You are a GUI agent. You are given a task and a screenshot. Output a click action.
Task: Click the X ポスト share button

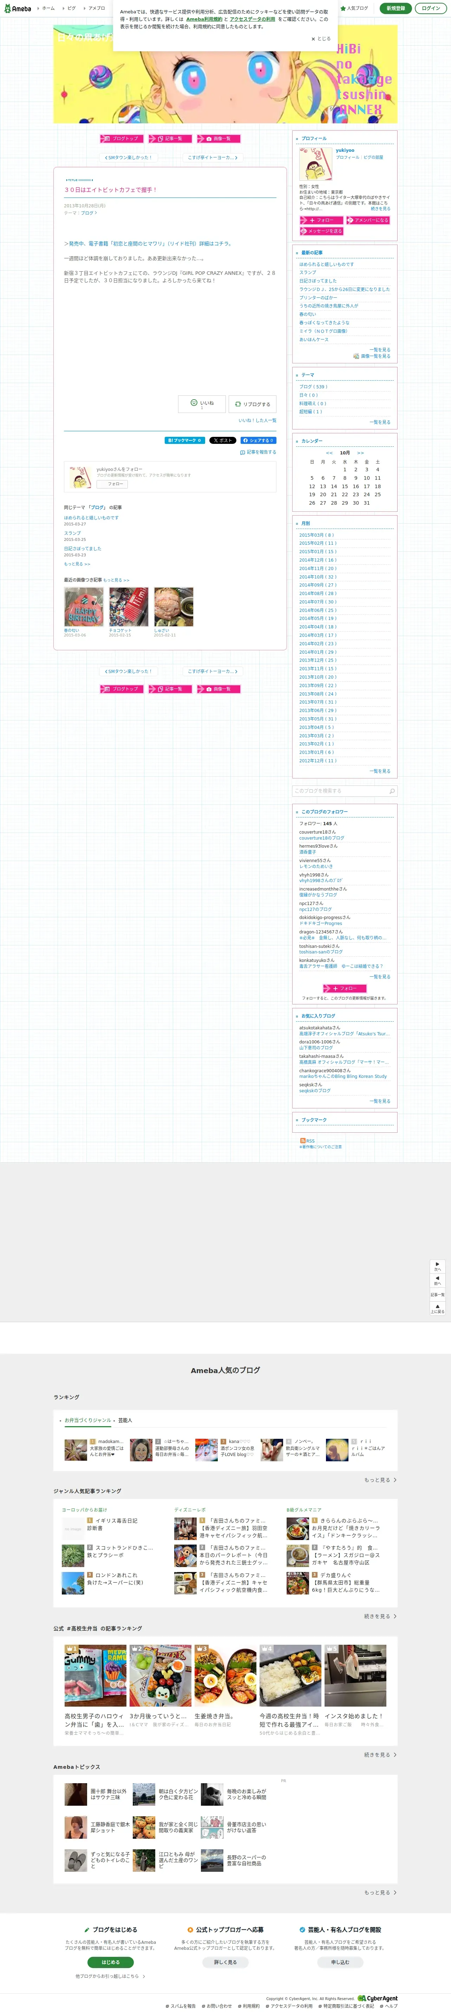pos(223,440)
